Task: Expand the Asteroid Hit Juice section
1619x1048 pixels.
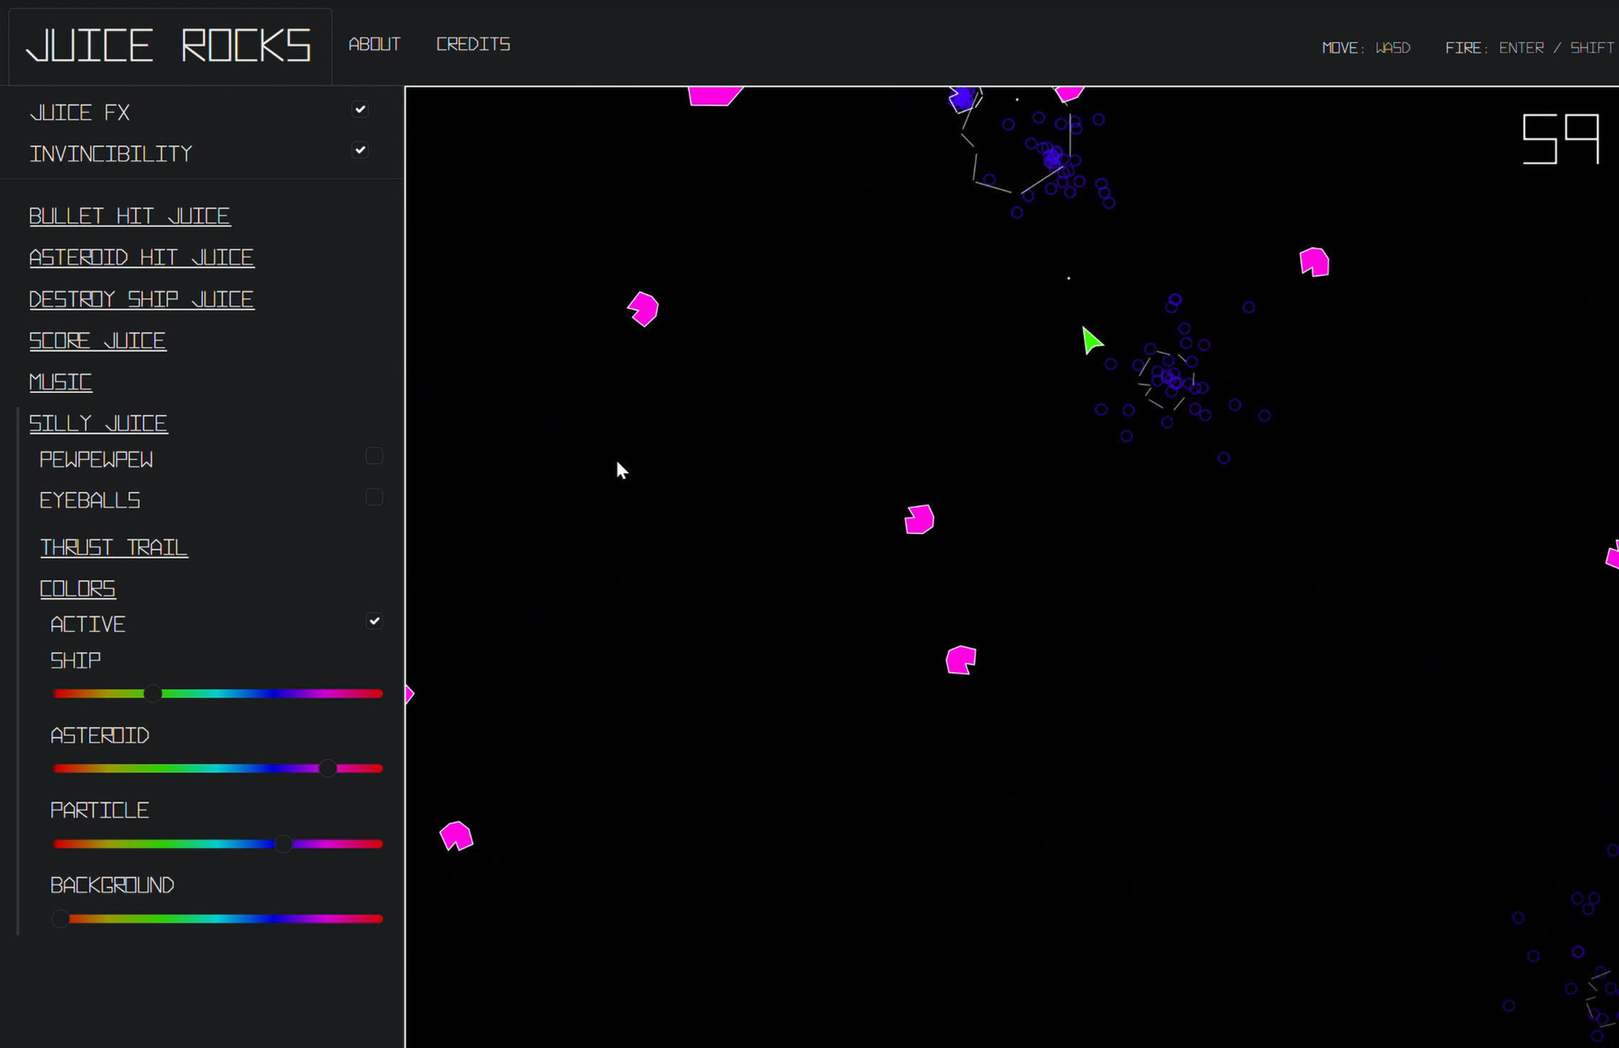Action: point(142,258)
